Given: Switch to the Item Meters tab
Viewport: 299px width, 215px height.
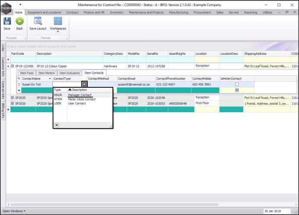Looking at the screenshot, I should point(47,73).
